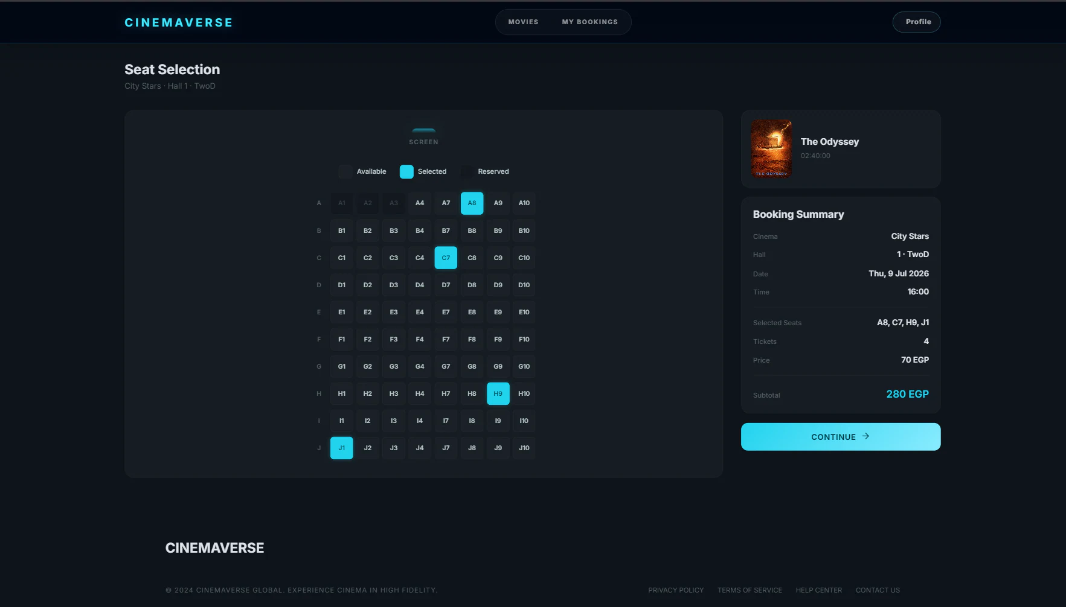Select available seat E10
Screen dimensions: 1066x607
tap(524, 312)
